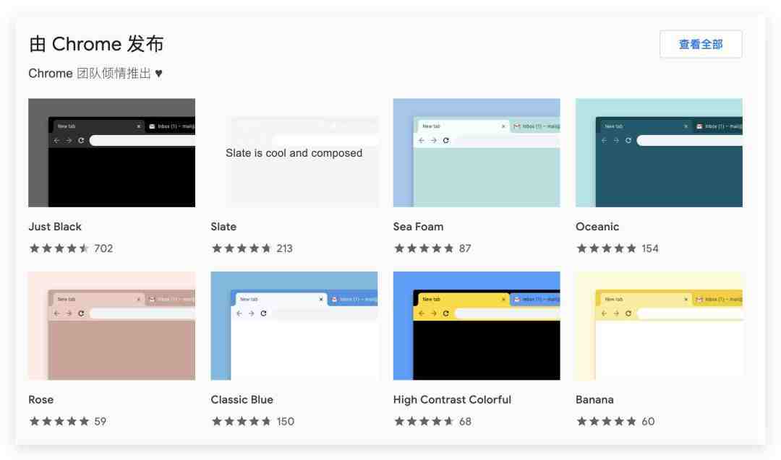Click the 由 Chrome 发布 heading
Image resolution: width=781 pixels, height=460 pixels.
[x=96, y=44]
